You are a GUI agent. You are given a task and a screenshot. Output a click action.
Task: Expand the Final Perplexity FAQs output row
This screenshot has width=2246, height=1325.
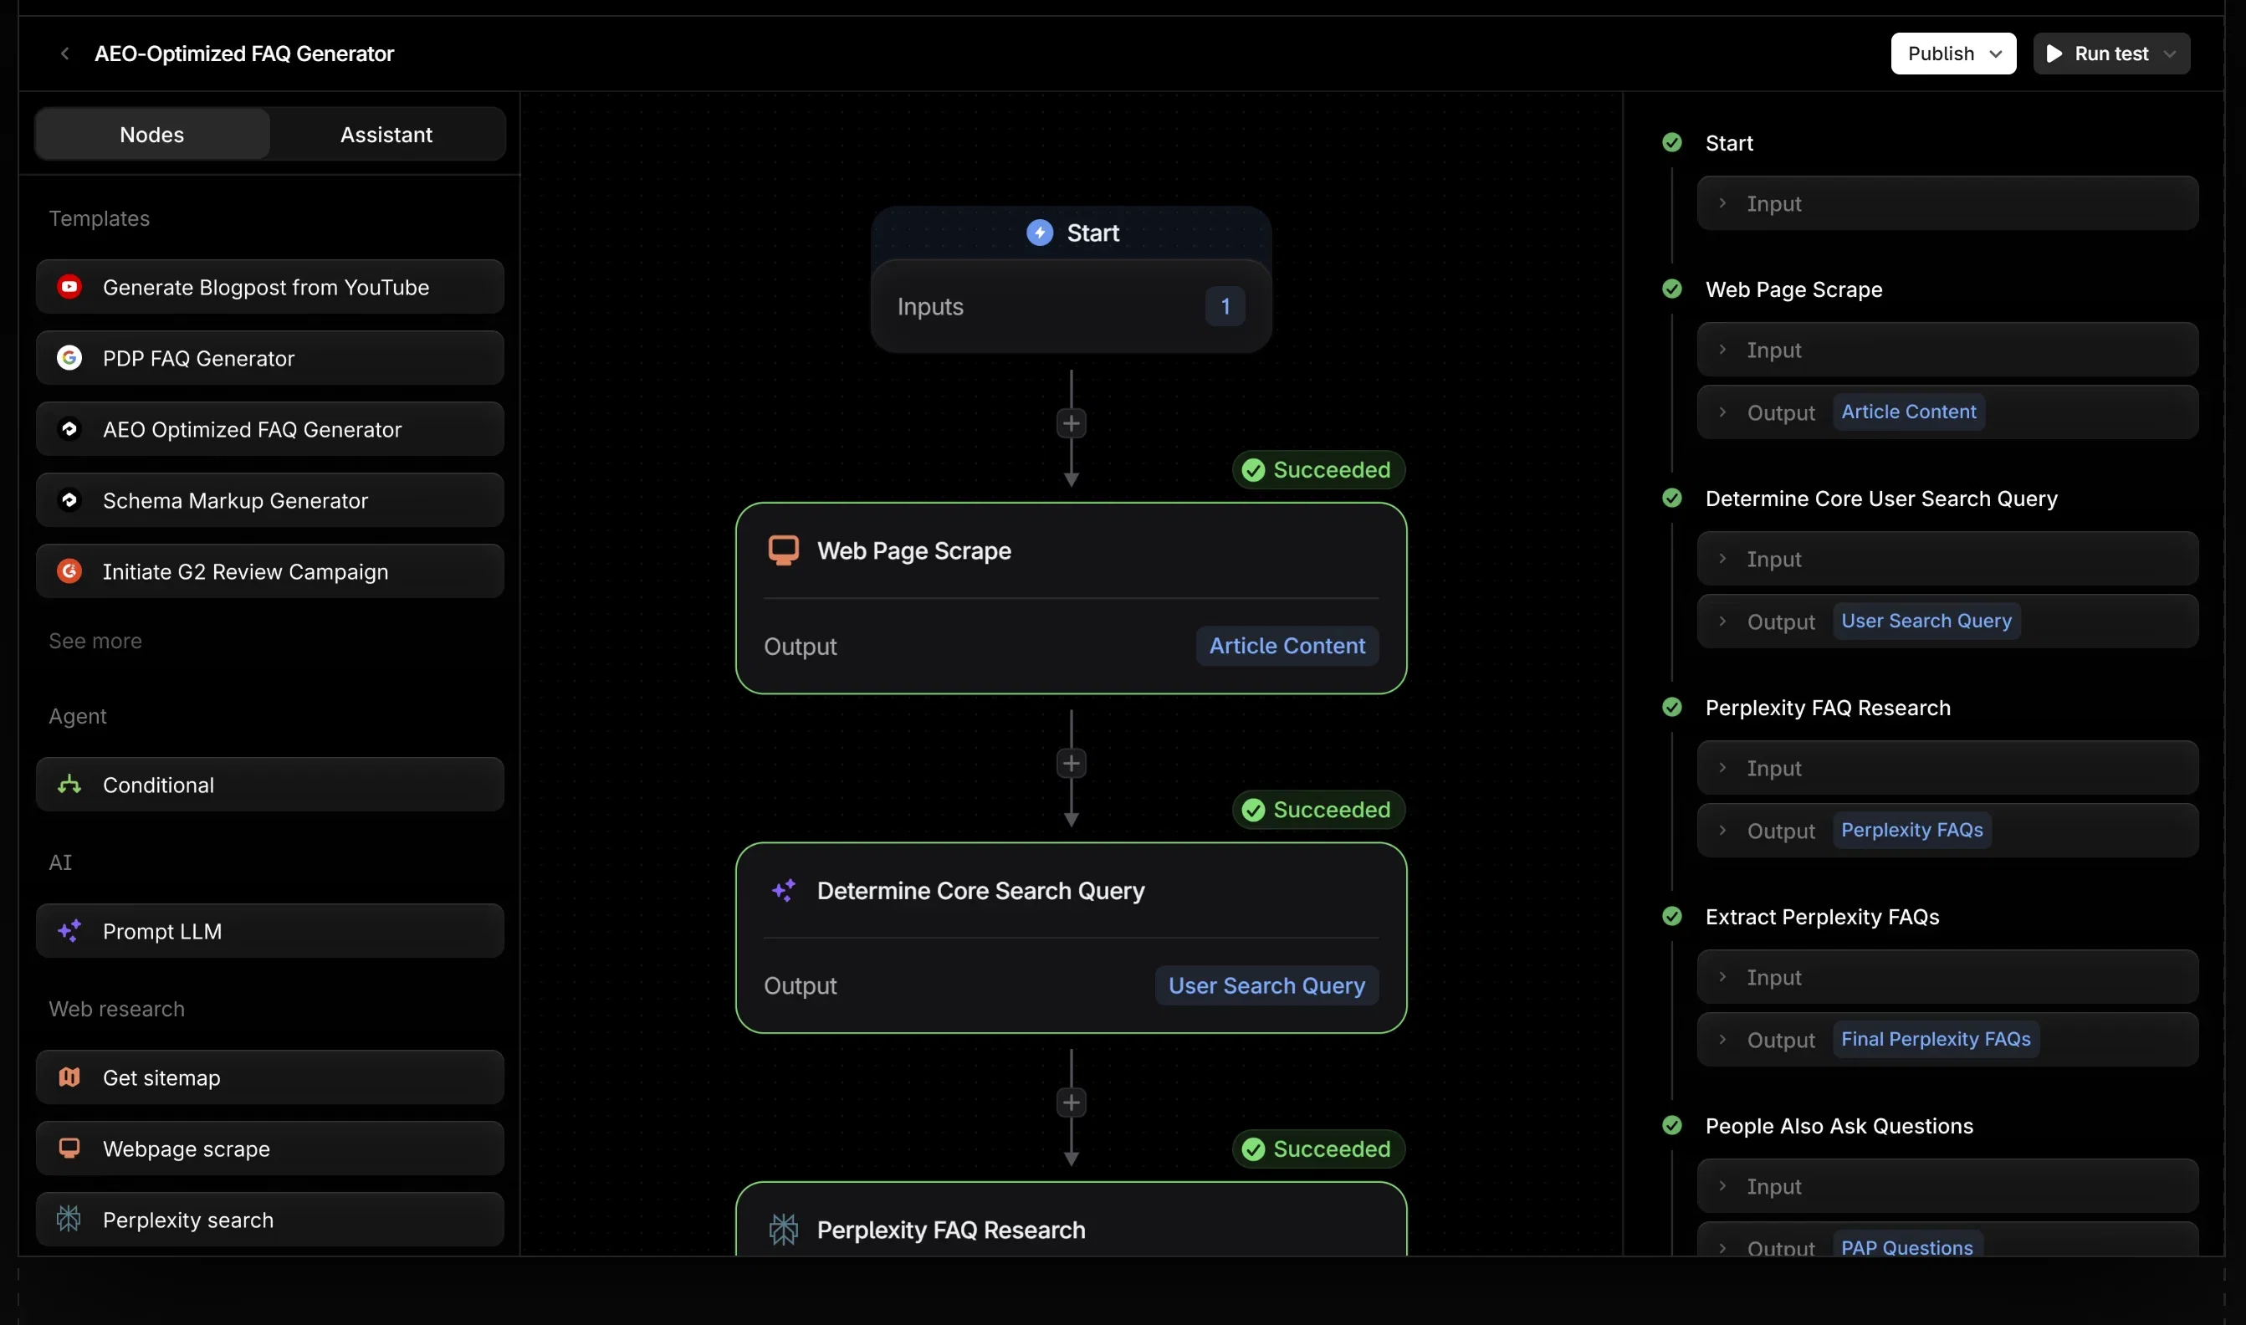(x=1948, y=1038)
